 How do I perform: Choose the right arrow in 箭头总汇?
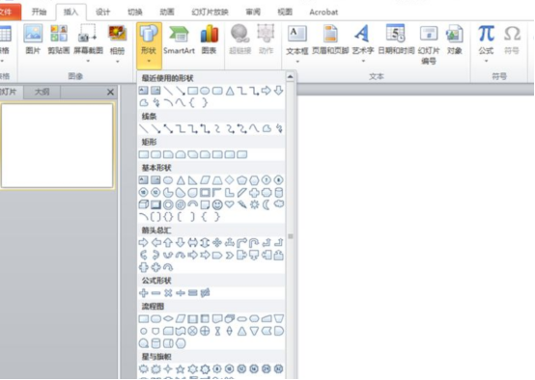(x=144, y=243)
